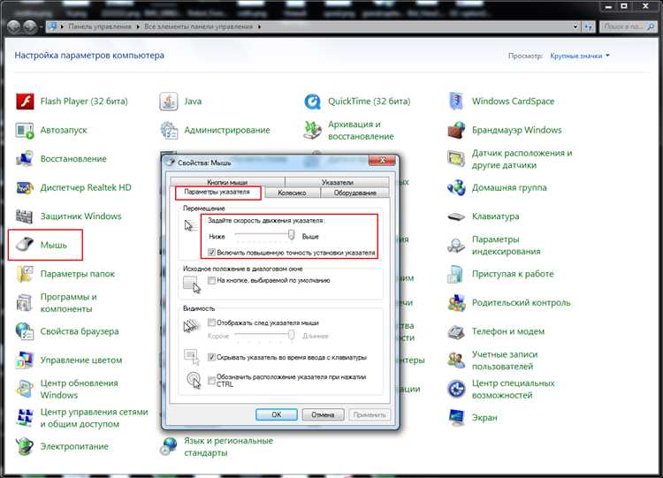Viewport: 663px width, 478px height.
Task: Open Датчик расположения icon
Action: coord(456,159)
